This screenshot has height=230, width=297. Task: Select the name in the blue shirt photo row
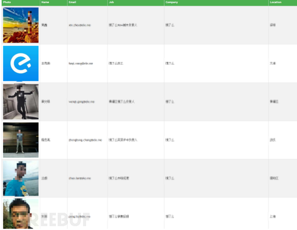[x=44, y=178]
